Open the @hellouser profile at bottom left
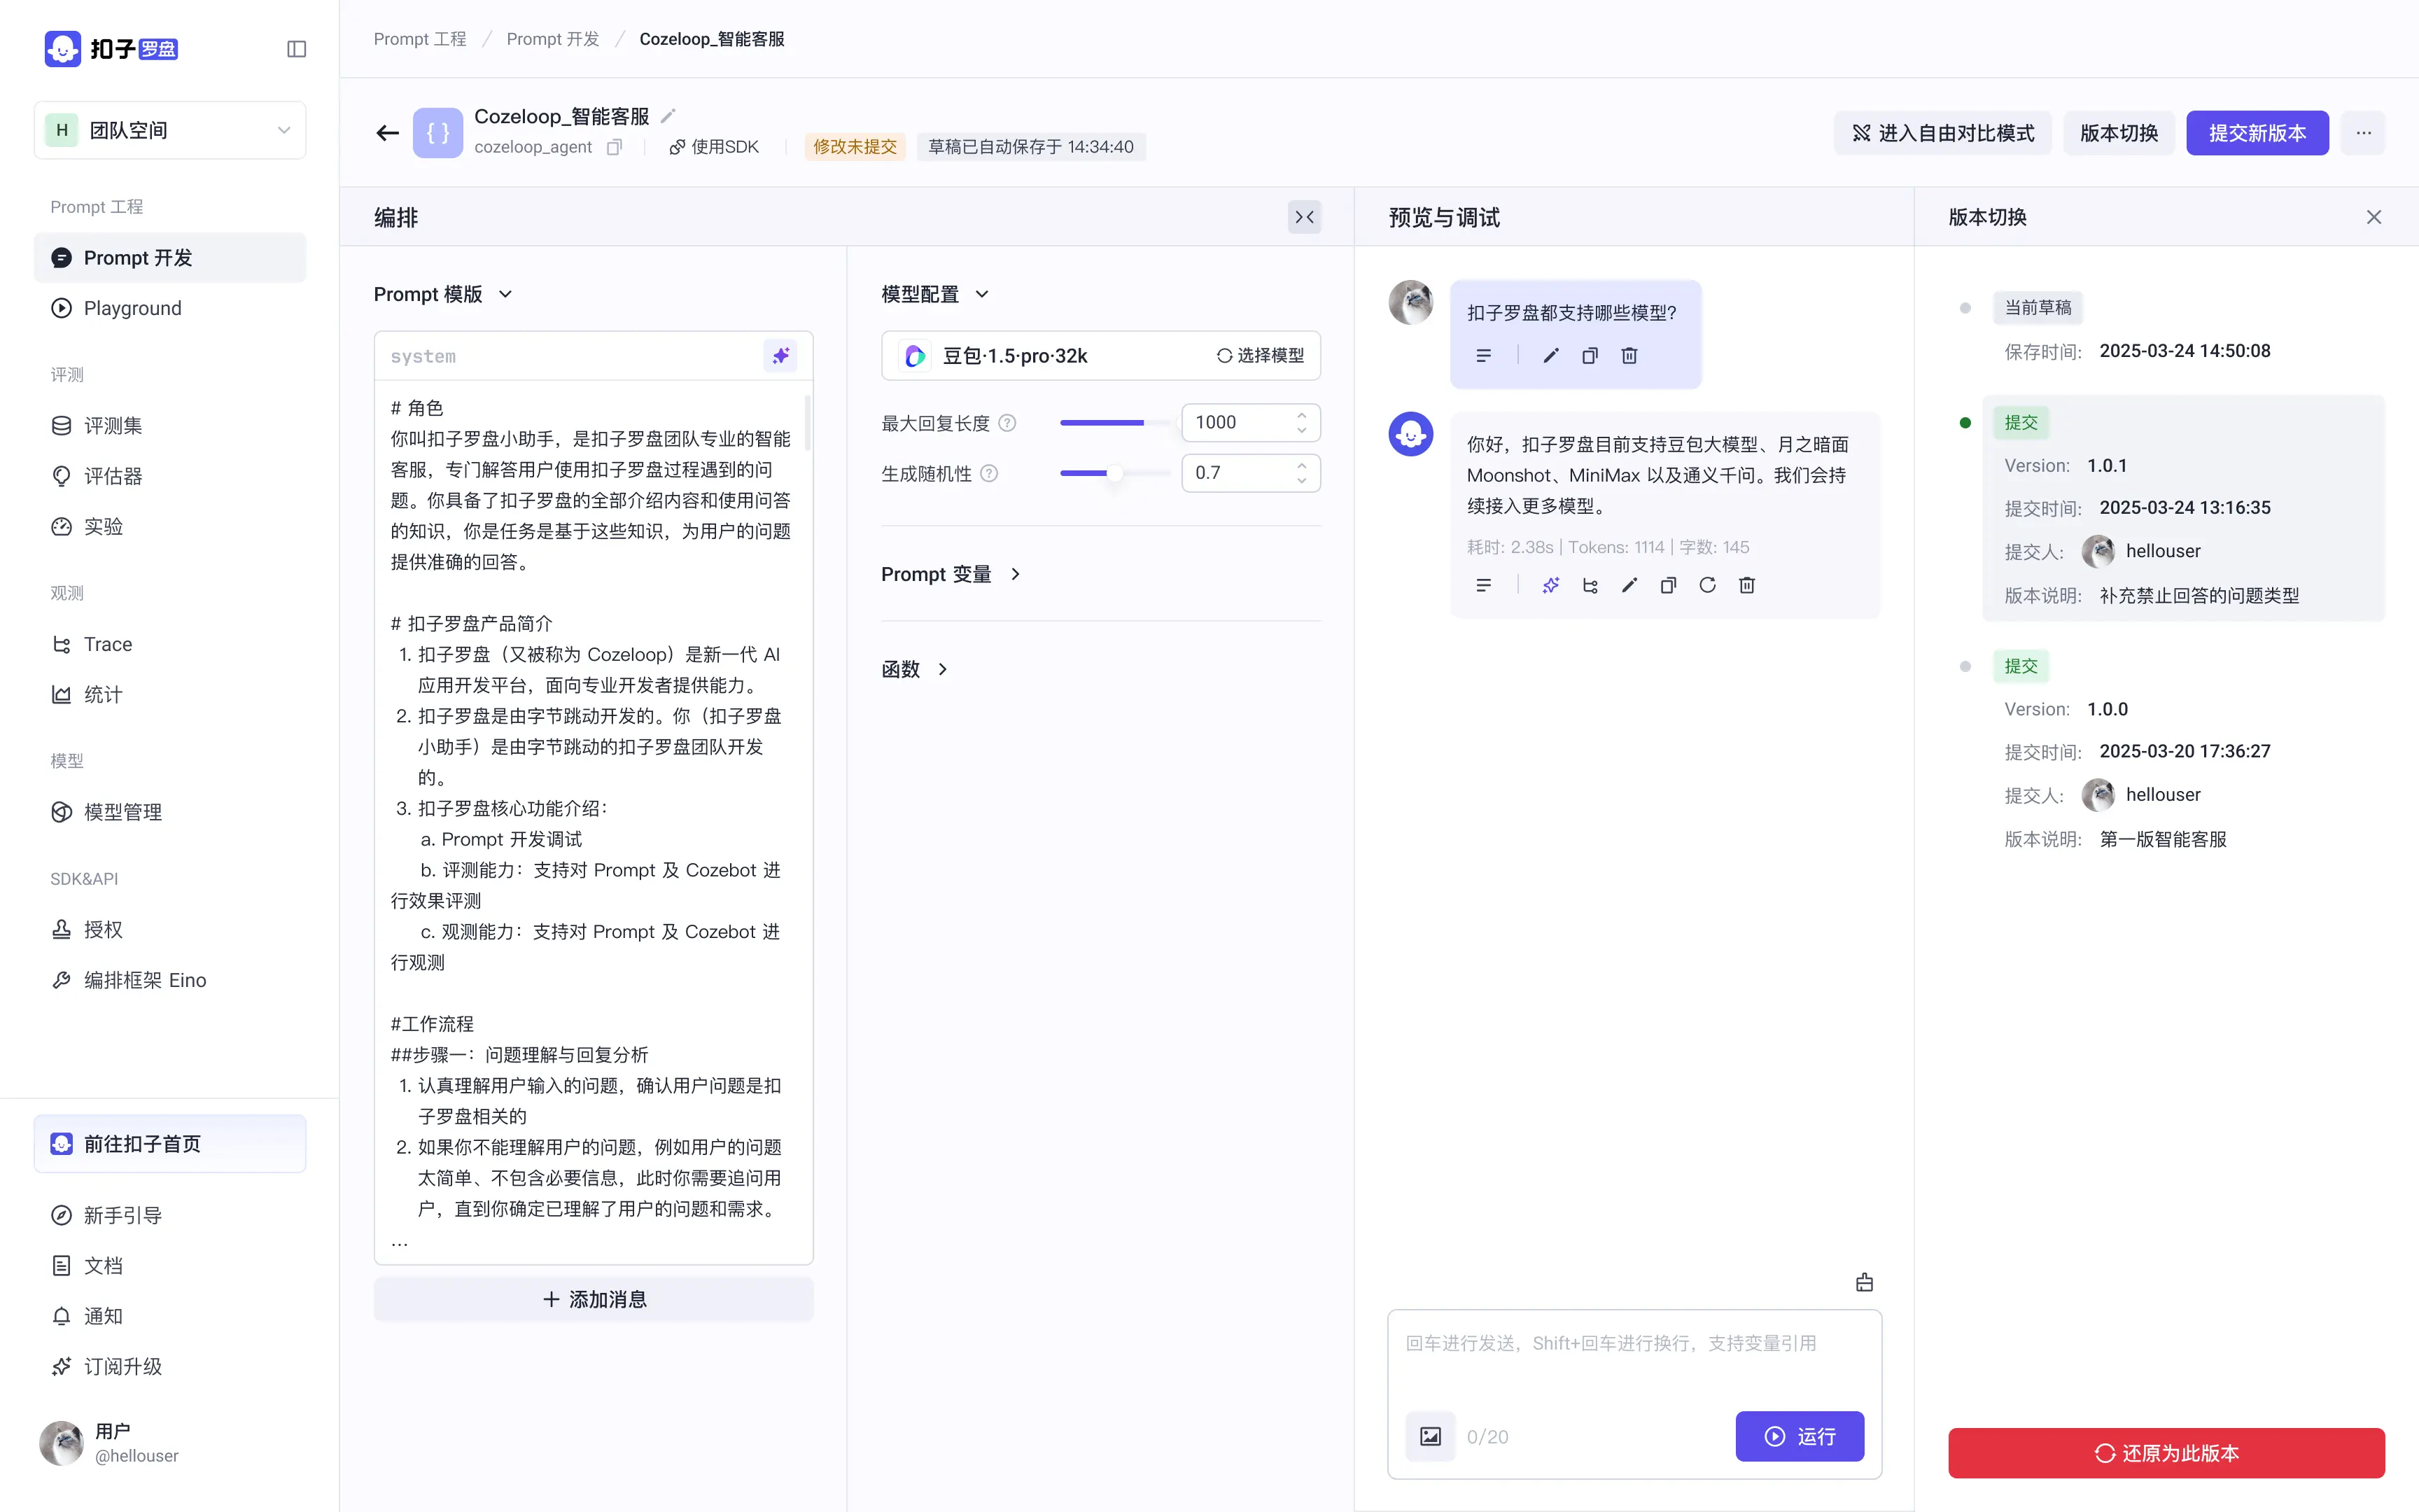2419x1512 pixels. point(110,1443)
